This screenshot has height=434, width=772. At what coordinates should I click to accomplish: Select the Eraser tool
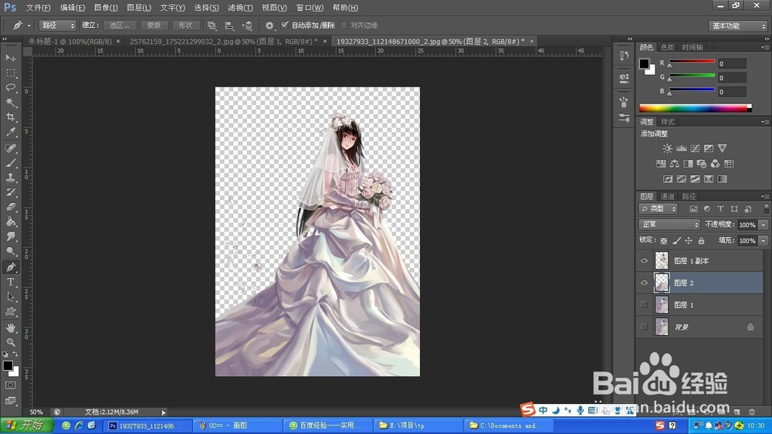10,207
